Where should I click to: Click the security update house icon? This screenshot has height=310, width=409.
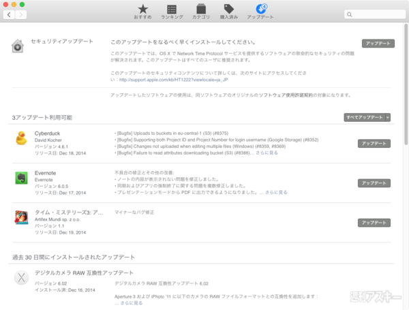(x=18, y=46)
